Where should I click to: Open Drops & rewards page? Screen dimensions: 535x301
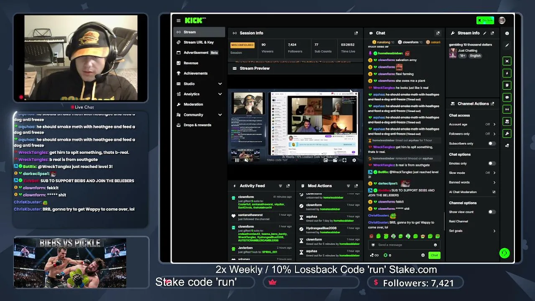[199, 125]
